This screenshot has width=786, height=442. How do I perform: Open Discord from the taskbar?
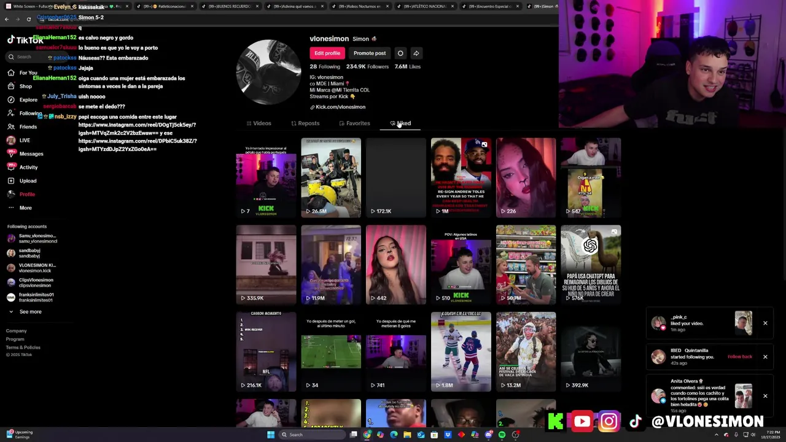(488, 435)
